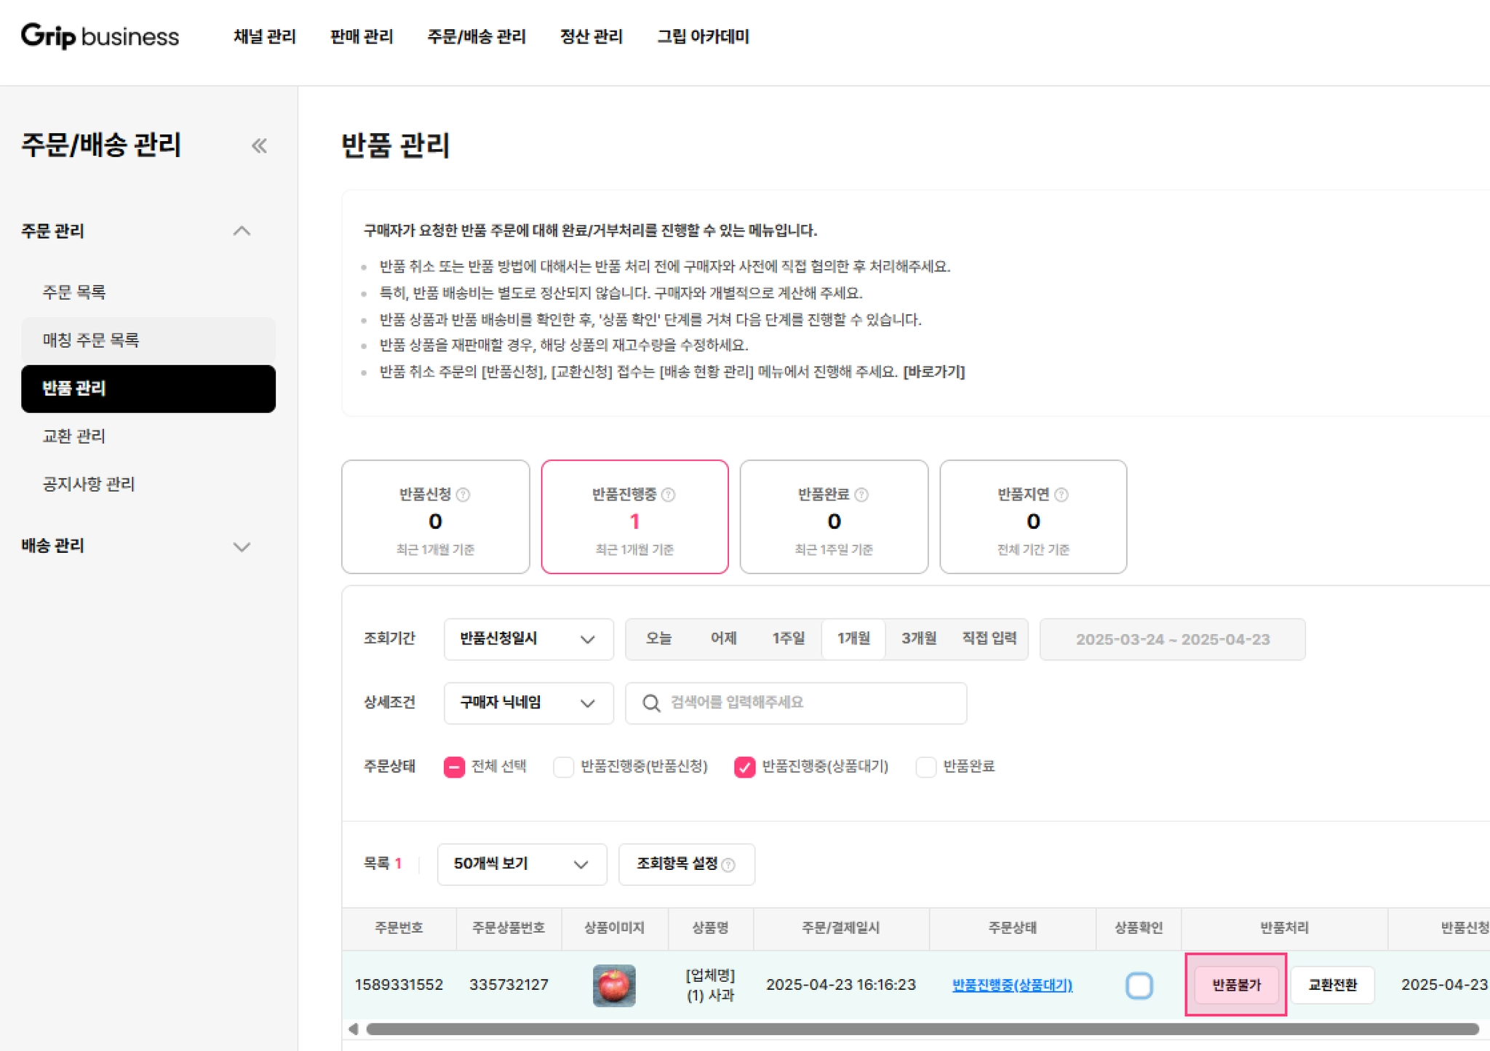Image resolution: width=1490 pixels, height=1051 pixels.
Task: Select the 3개월 period tab
Action: [x=918, y=639]
